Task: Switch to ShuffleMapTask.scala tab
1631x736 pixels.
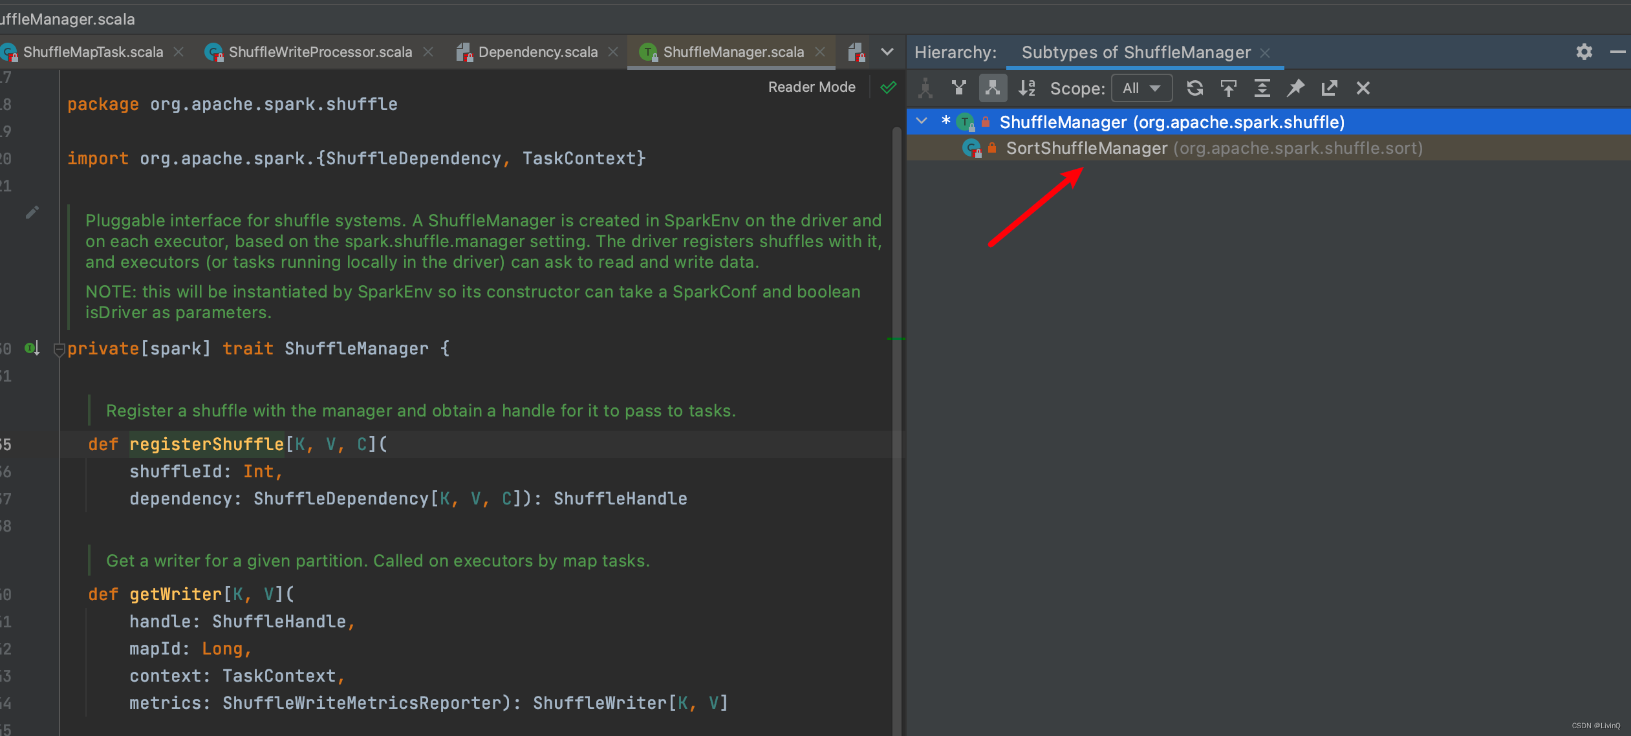Action: tap(92, 52)
